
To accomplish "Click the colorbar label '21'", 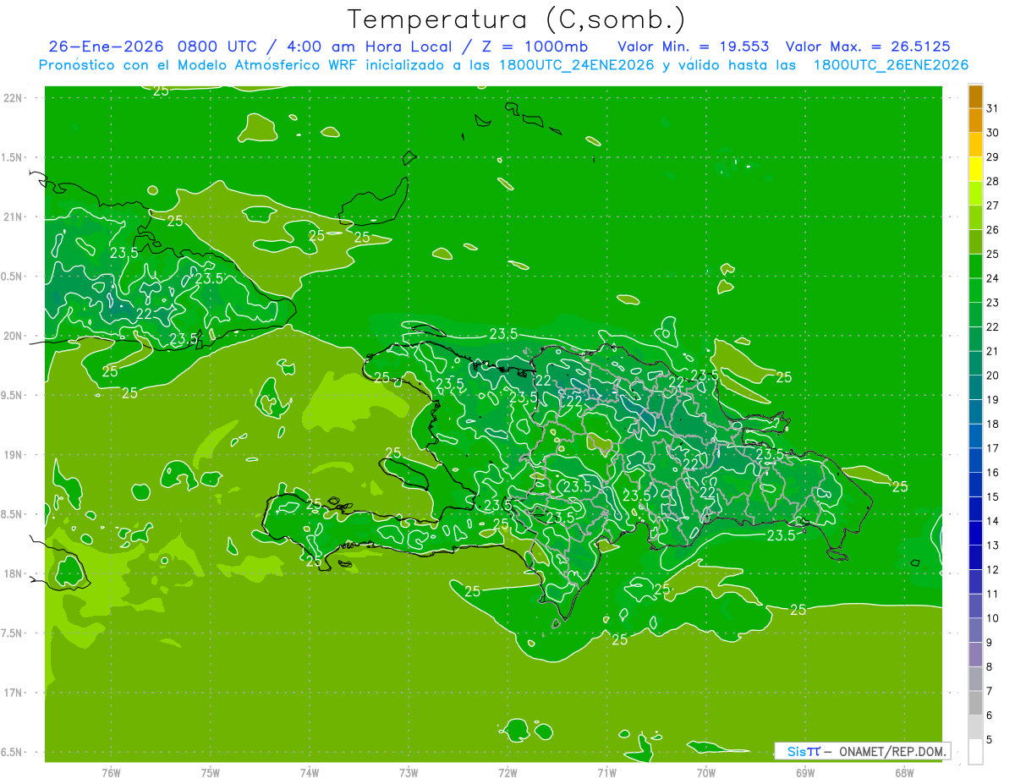I will pos(992,351).
